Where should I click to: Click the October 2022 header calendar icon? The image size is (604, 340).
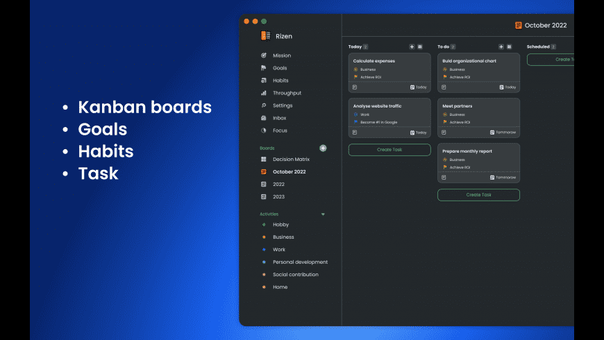[519, 26]
